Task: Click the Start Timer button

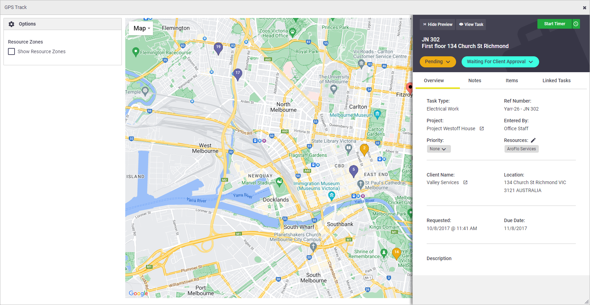Action: pyautogui.click(x=554, y=24)
